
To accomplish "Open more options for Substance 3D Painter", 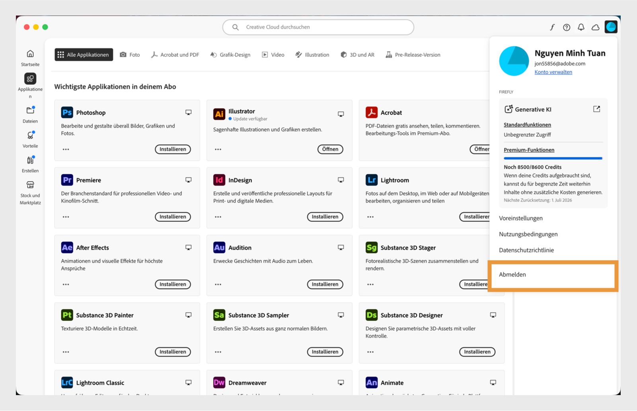I will [66, 352].
